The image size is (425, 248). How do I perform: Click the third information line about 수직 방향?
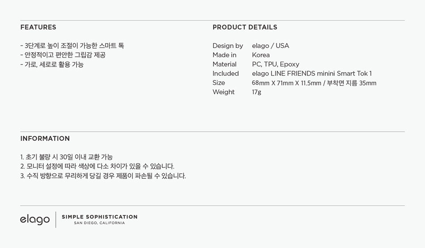(x=103, y=176)
